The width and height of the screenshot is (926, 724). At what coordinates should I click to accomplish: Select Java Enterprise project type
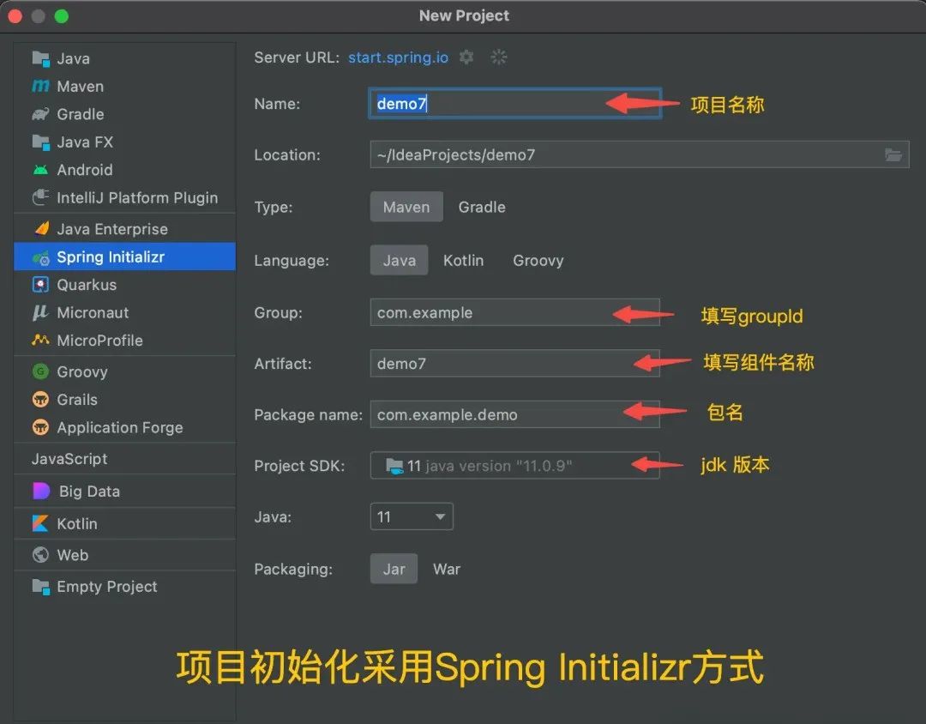(124, 229)
